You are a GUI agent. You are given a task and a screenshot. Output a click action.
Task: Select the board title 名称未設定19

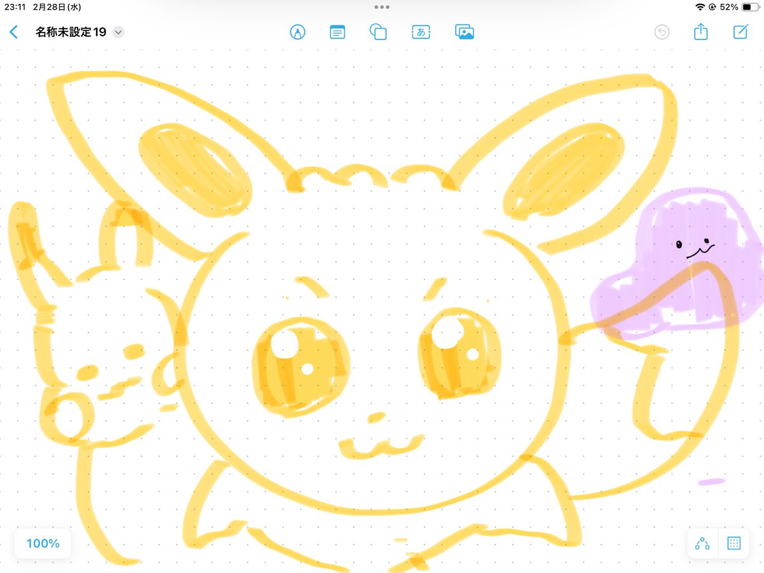tap(71, 32)
